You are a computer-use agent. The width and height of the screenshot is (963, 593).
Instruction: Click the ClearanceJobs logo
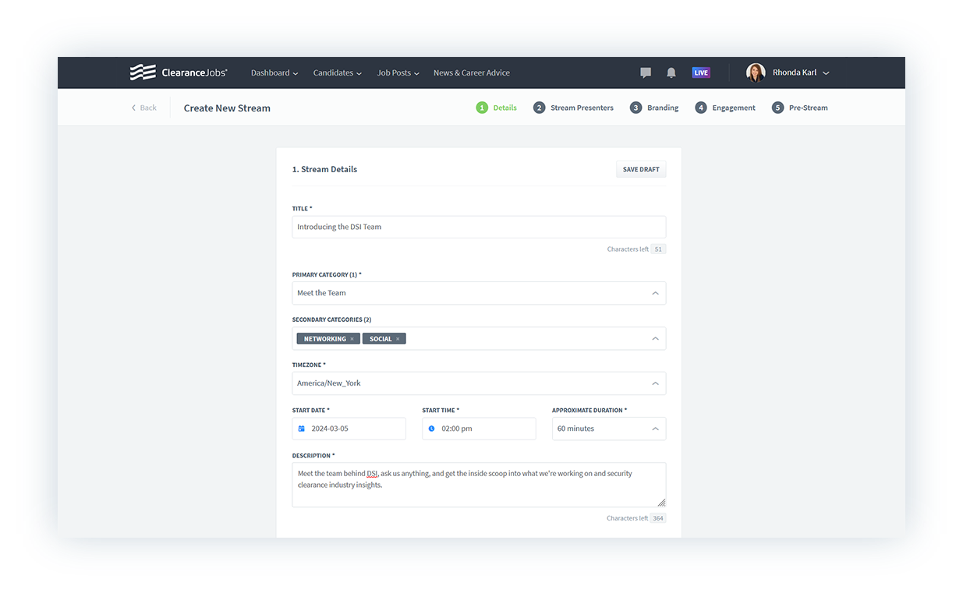tap(179, 72)
